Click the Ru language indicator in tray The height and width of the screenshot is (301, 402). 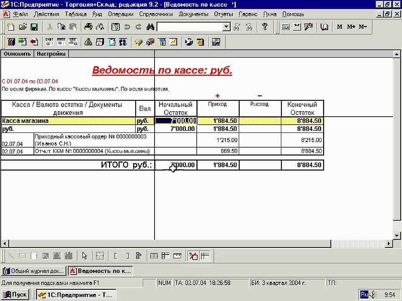pos(364,295)
